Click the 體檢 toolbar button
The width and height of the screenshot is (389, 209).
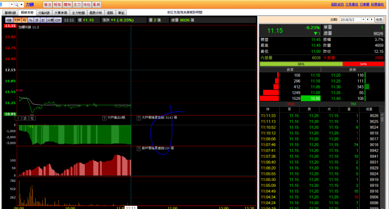pos(67,5)
